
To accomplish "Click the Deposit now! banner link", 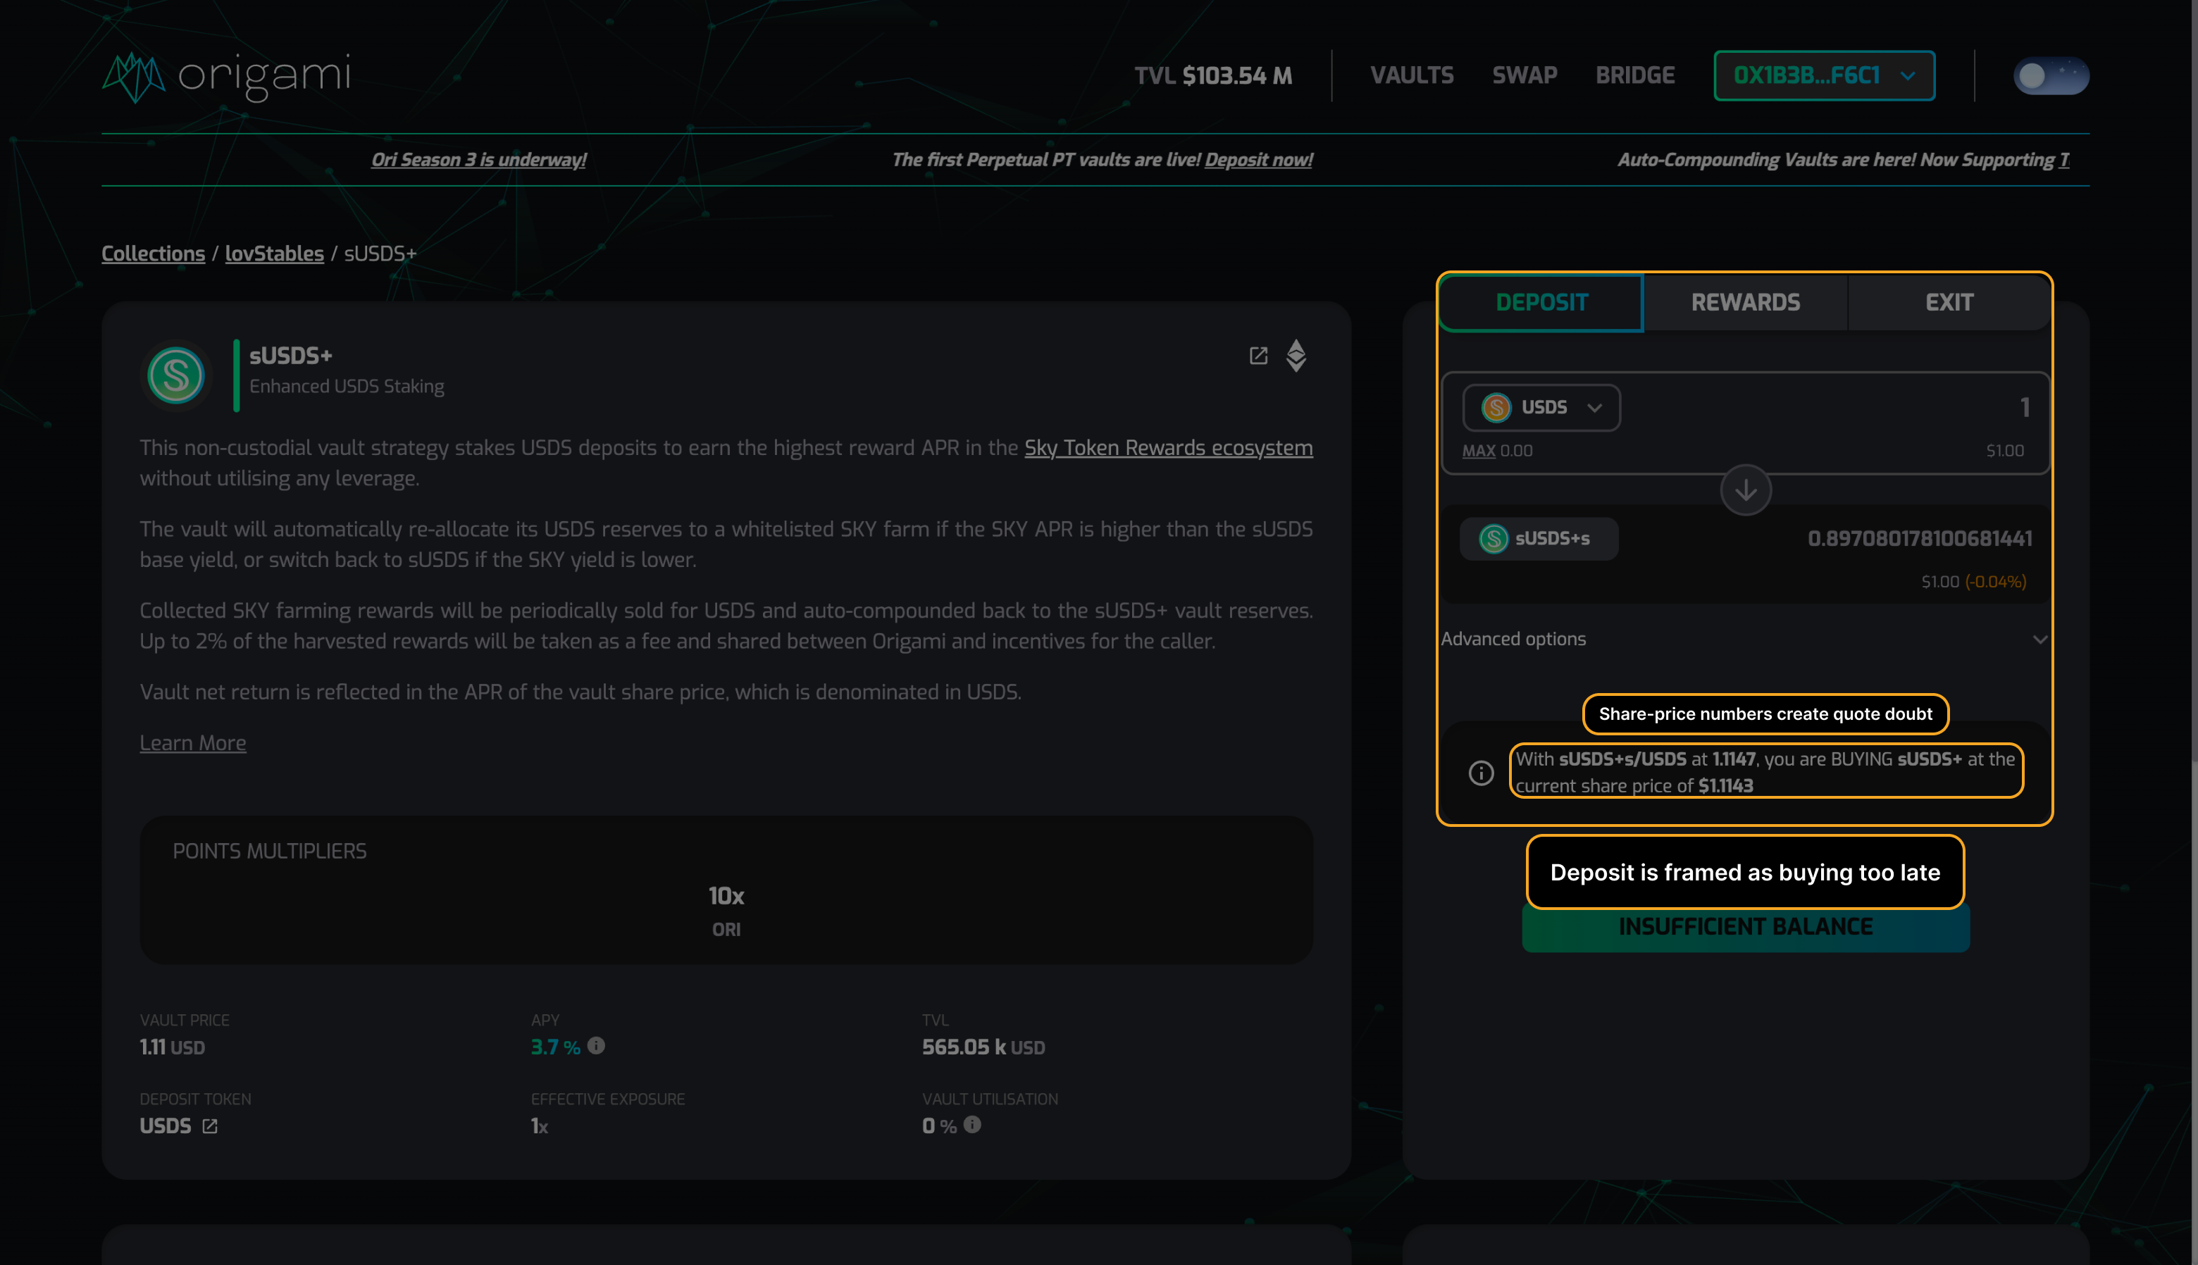I will [x=1259, y=160].
